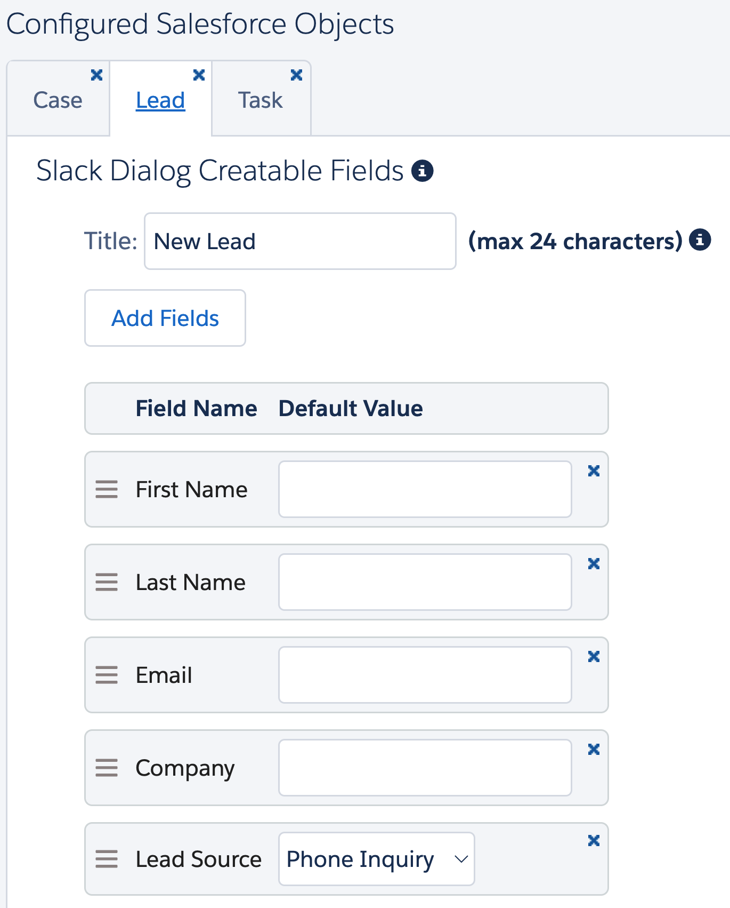This screenshot has width=730, height=908.
Task: Switch to the Case tab
Action: tap(58, 100)
